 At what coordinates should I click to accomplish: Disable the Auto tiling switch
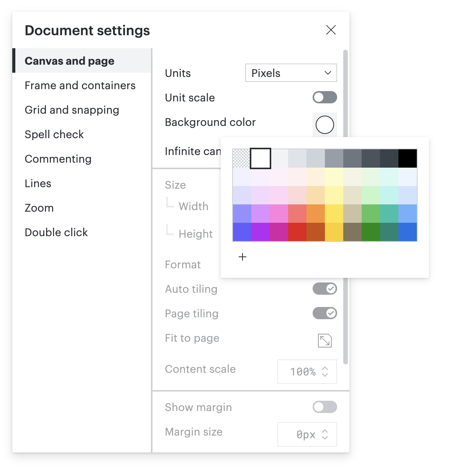(325, 289)
